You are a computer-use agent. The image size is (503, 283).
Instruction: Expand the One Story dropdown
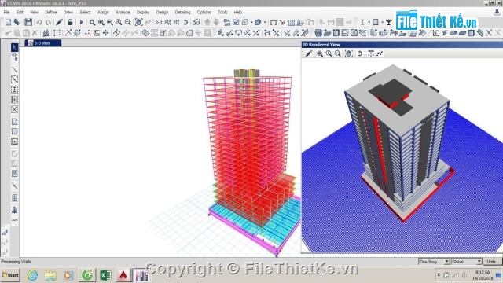[x=446, y=262]
